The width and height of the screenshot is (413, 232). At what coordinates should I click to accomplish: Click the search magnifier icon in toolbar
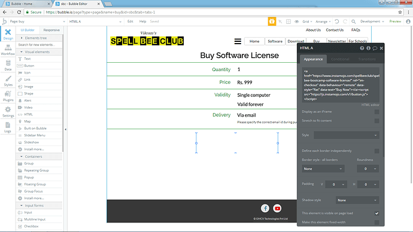[x=354, y=22]
